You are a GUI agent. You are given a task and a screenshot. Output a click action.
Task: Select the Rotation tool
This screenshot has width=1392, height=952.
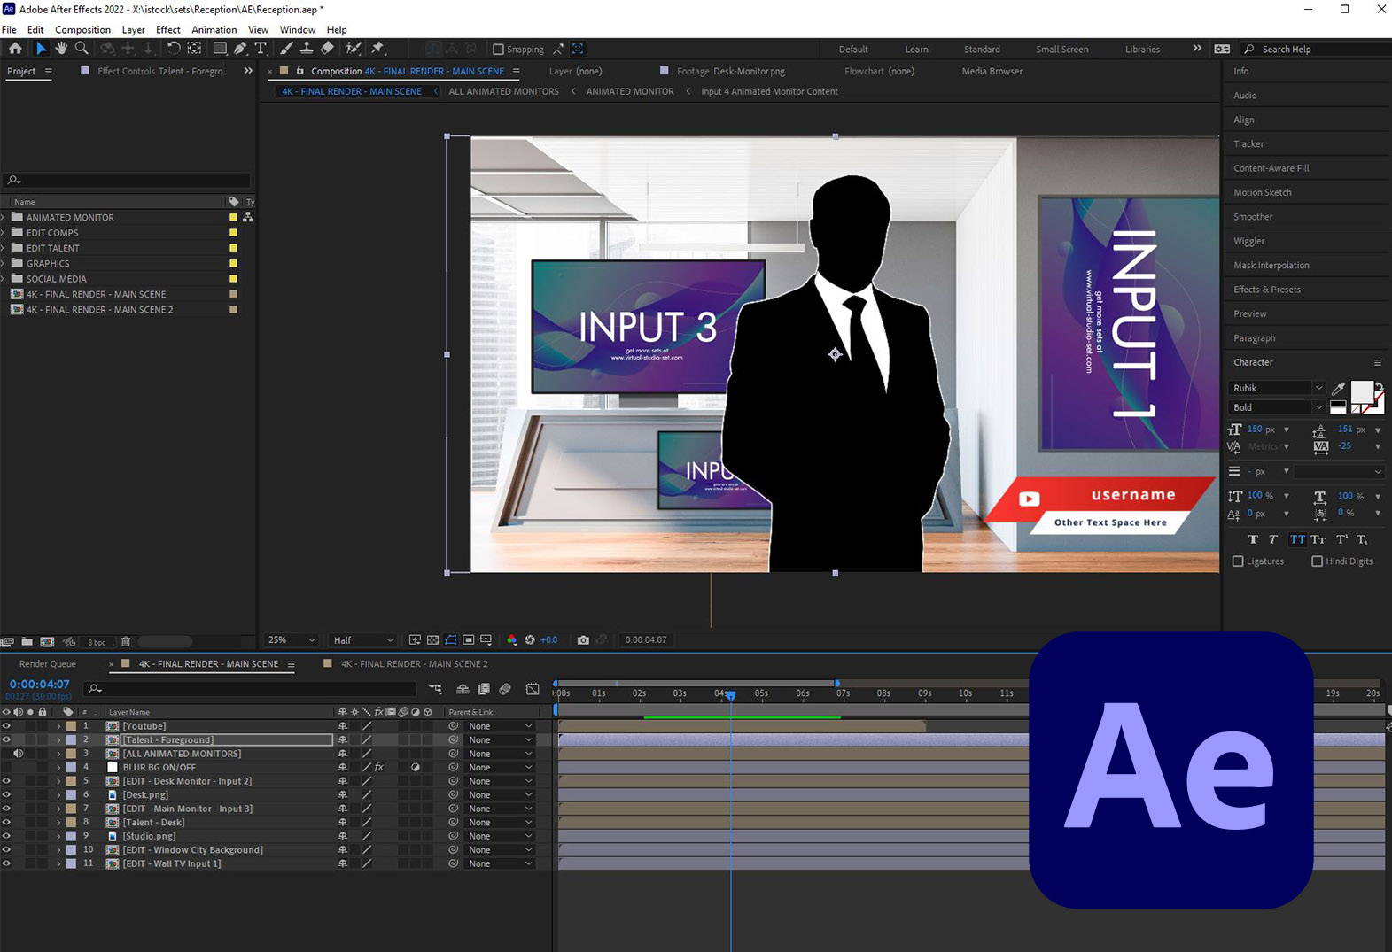coord(174,49)
